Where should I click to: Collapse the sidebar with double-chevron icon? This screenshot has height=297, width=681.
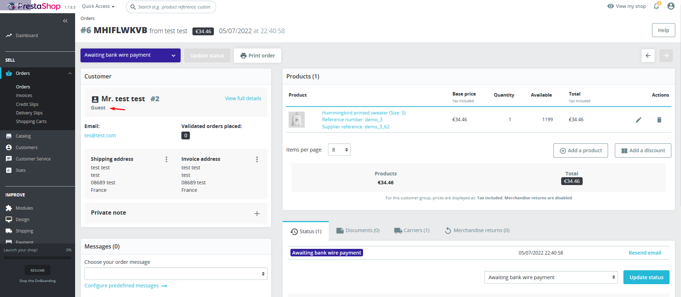coord(65,21)
